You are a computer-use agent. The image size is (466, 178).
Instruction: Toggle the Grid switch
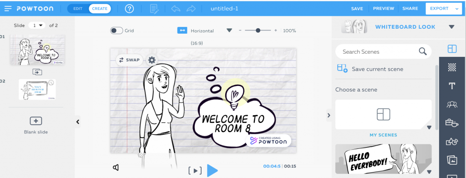tap(116, 31)
